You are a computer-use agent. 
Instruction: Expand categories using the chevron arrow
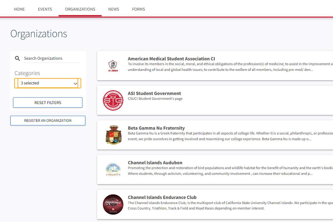pos(75,83)
